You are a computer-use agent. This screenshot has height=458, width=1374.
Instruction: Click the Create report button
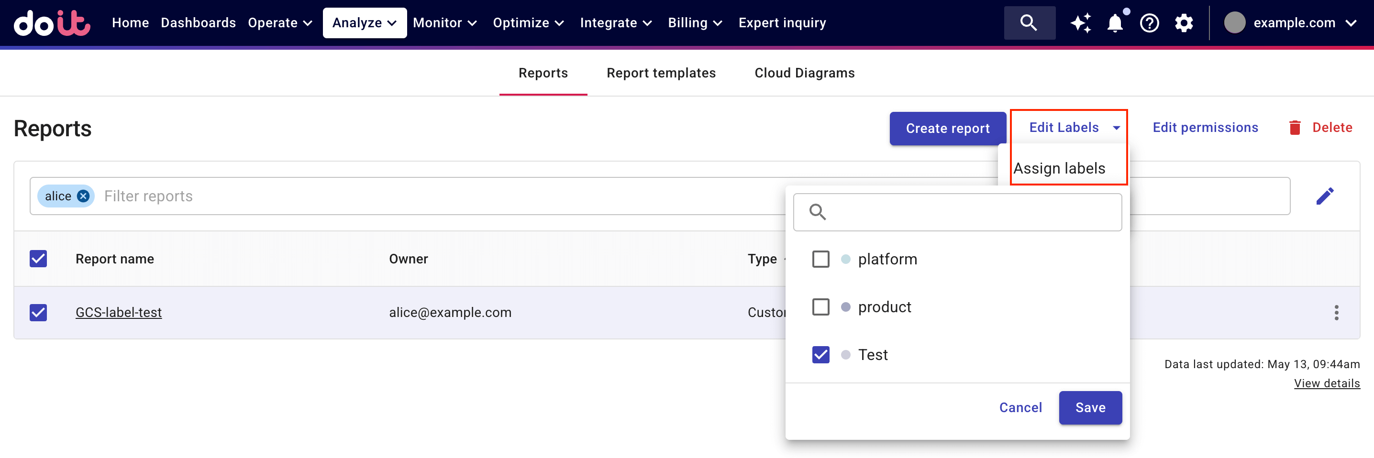[947, 129]
